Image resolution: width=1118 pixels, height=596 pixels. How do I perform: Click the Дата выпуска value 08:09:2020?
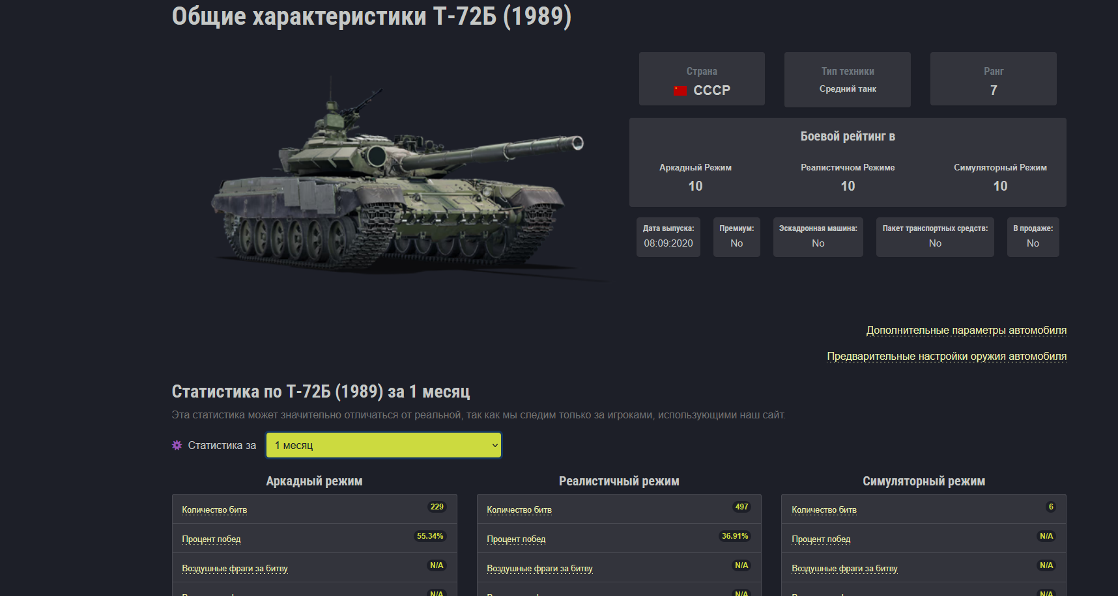click(668, 243)
